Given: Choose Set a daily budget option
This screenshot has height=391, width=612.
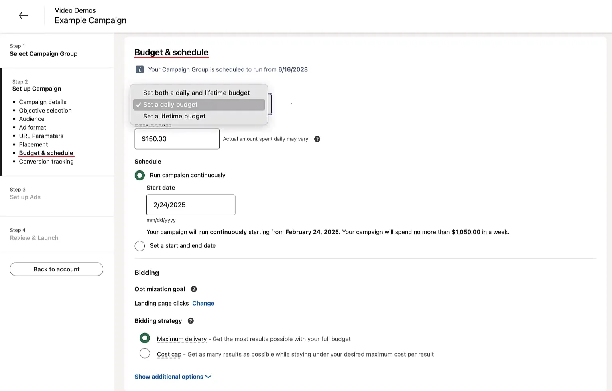Looking at the screenshot, I should [170, 105].
